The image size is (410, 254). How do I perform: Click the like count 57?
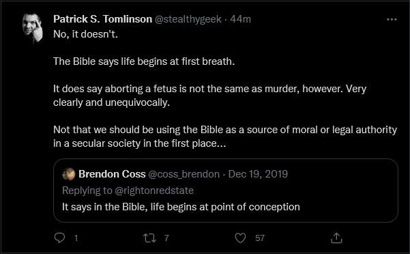point(260,238)
